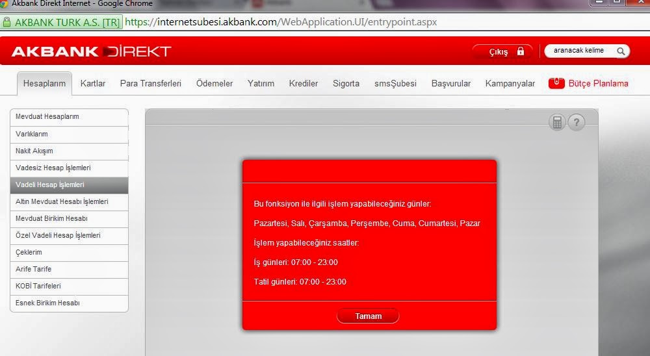This screenshot has width=650, height=356.
Task: Go to the Ödemeler tab
Action: 214,83
